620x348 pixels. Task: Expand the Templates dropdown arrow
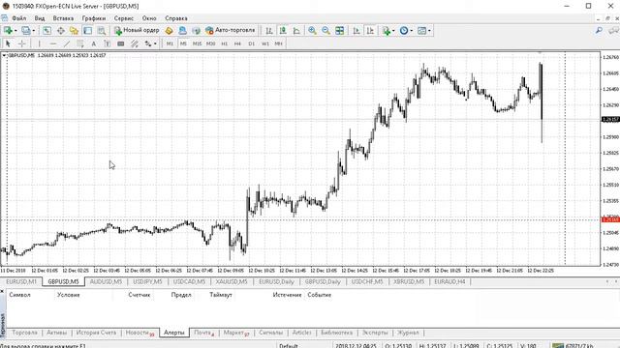(429, 30)
